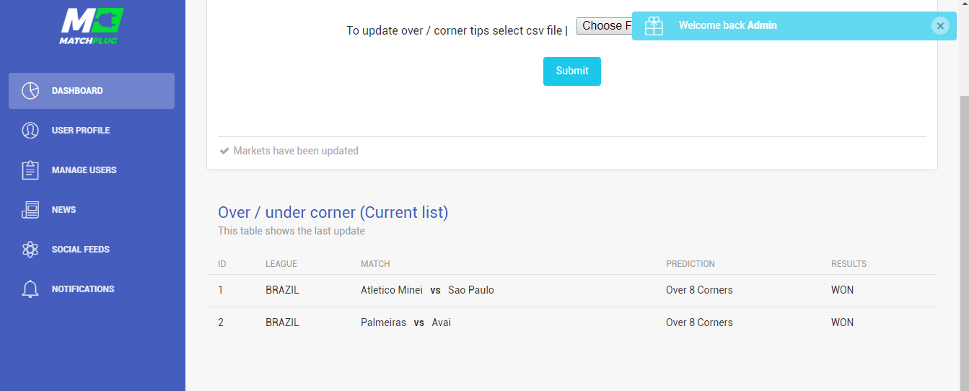The image size is (969, 391).
Task: Dismiss the Welcome back Admin notification
Action: point(939,26)
